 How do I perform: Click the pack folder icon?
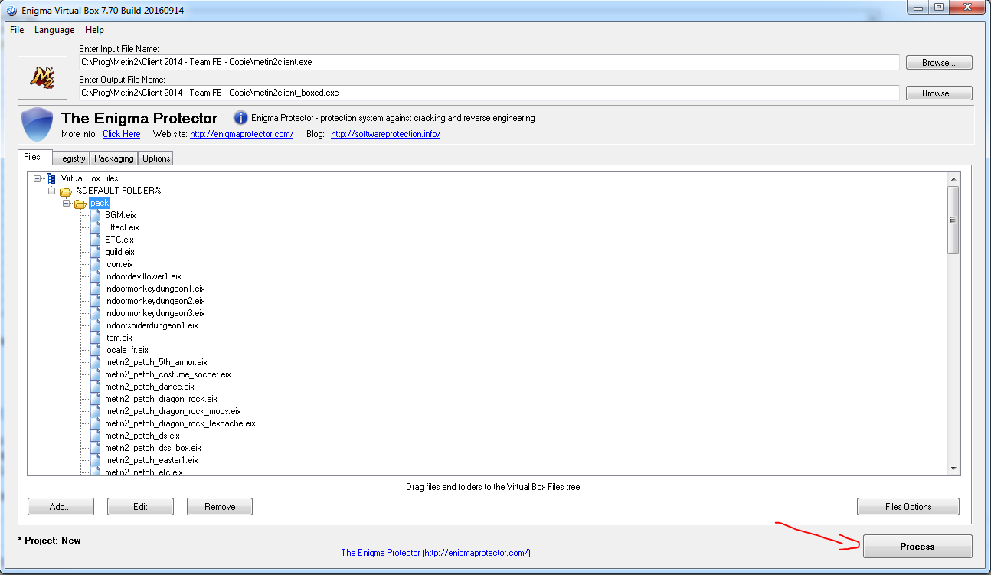80,203
